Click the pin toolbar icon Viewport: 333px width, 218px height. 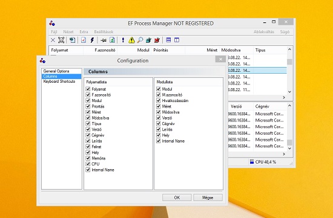[104, 40]
